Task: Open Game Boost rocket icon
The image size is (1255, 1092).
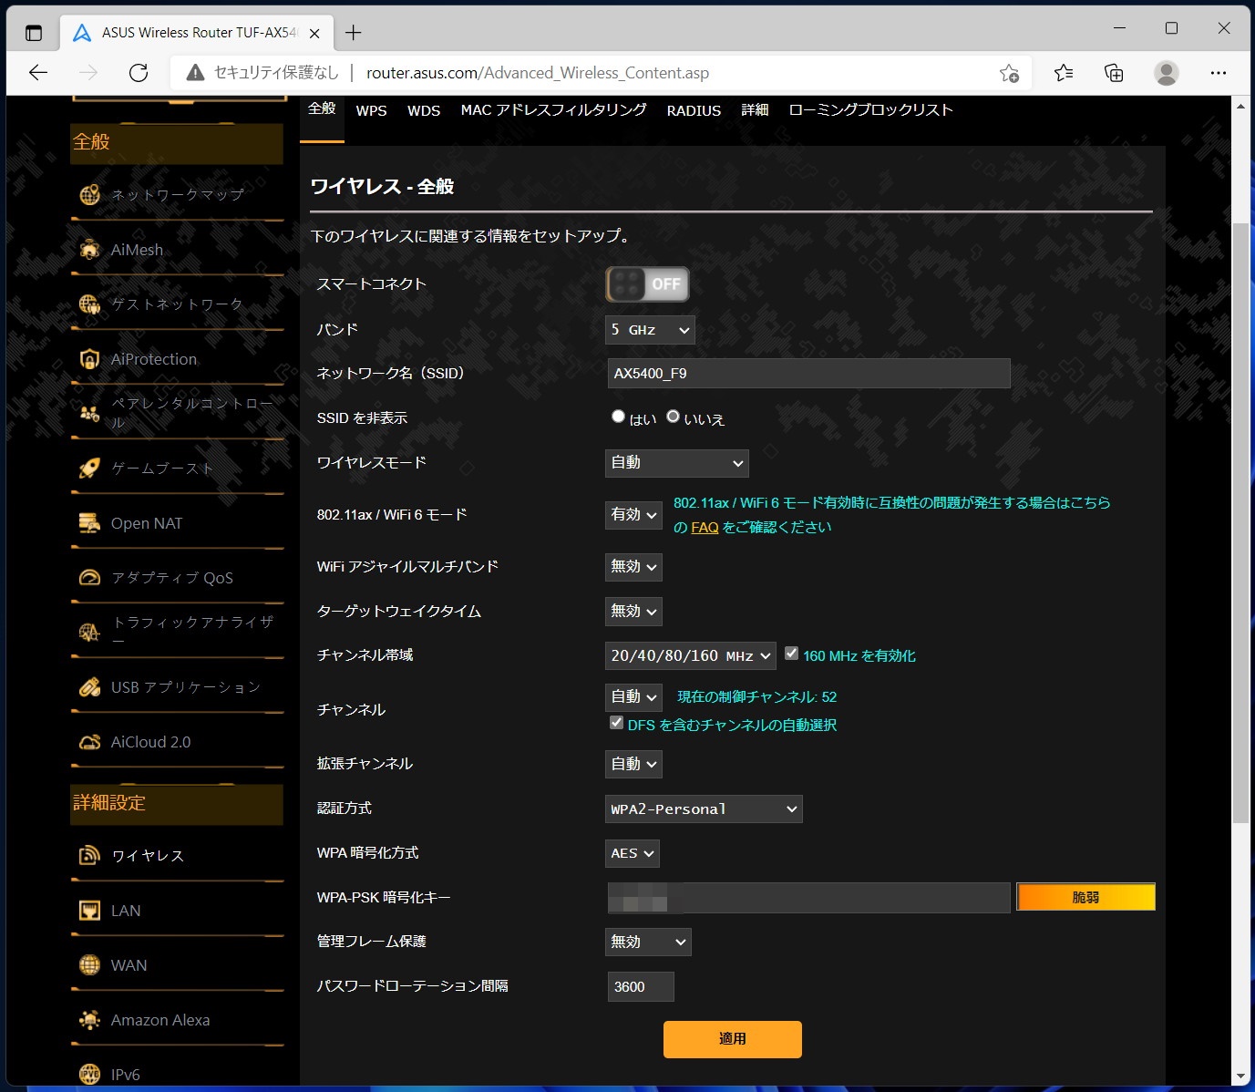Action: 89,469
